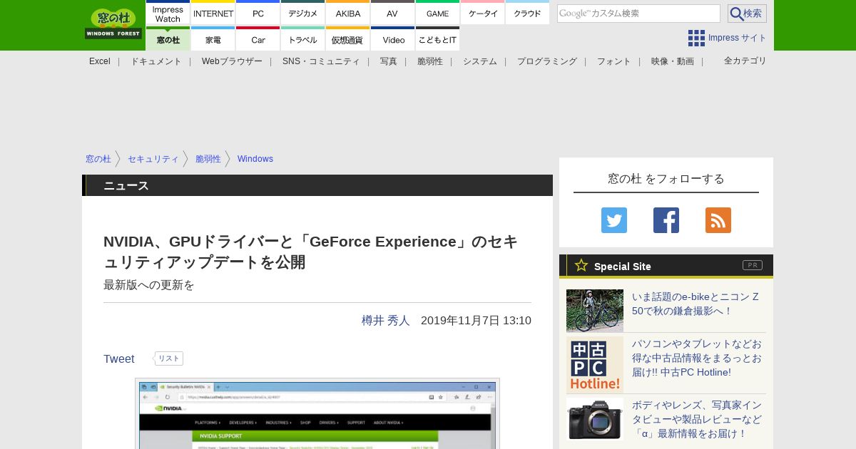
Task: Click the Twitter follow icon
Action: click(x=613, y=220)
